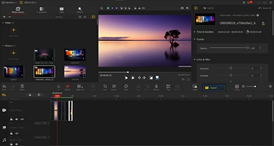The width and height of the screenshot is (274, 146).
Task: Click the minus icon to remove media
Action: click(10, 17)
